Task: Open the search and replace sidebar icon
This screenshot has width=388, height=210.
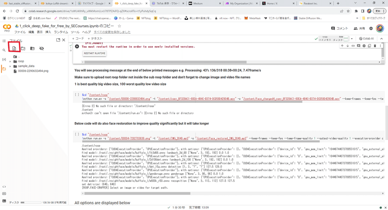Action: (x=4, y=50)
